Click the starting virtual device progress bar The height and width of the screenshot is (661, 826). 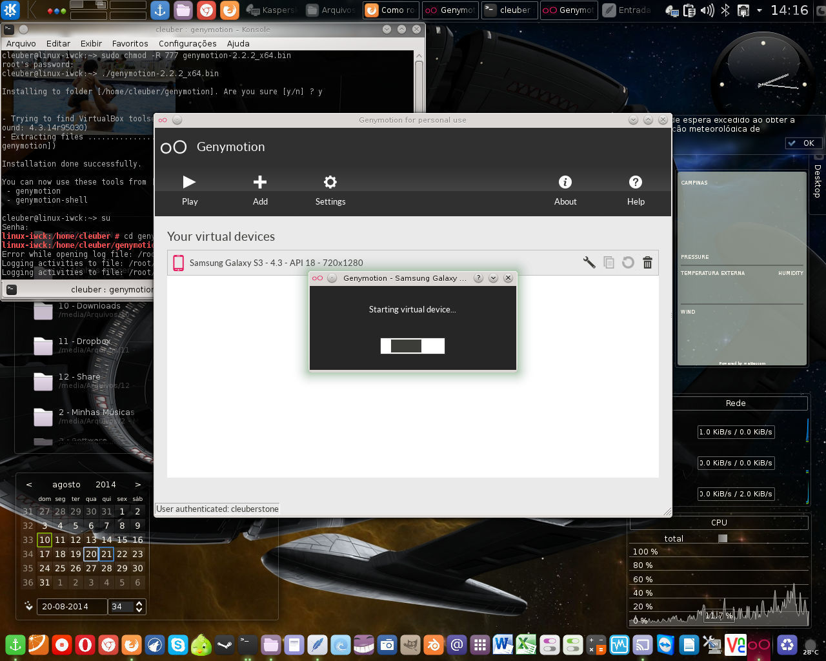click(412, 346)
